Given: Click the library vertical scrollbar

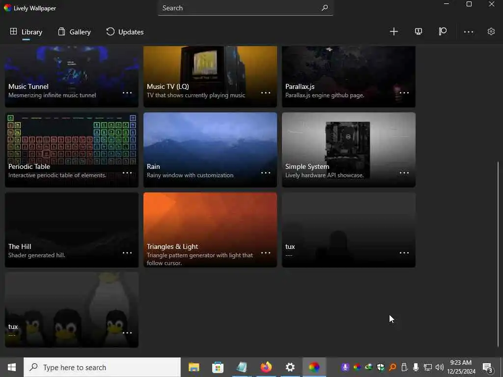Looking at the screenshot, I should tap(498, 254).
